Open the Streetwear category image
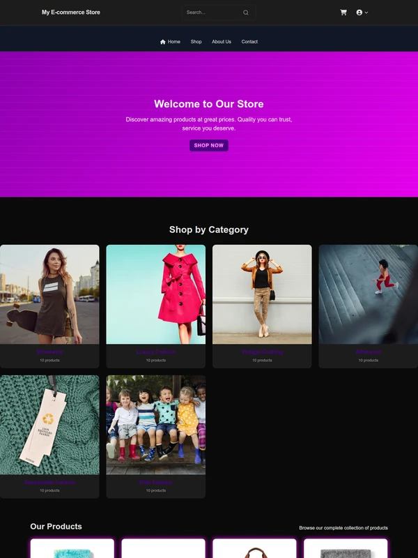 click(49, 294)
